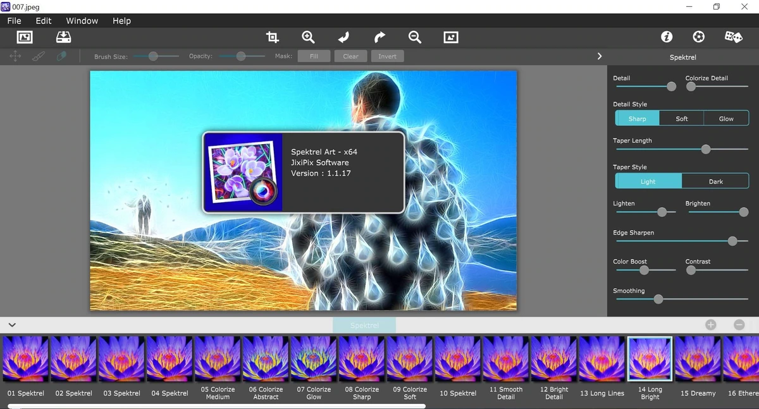Click the Smoothing slider handle
759x409 pixels.
click(x=658, y=299)
